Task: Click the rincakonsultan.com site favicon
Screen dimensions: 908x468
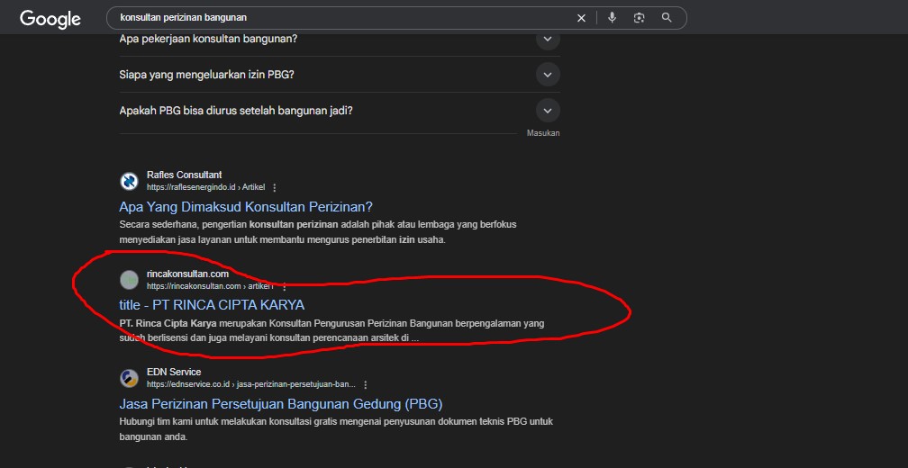Action: pyautogui.click(x=130, y=279)
